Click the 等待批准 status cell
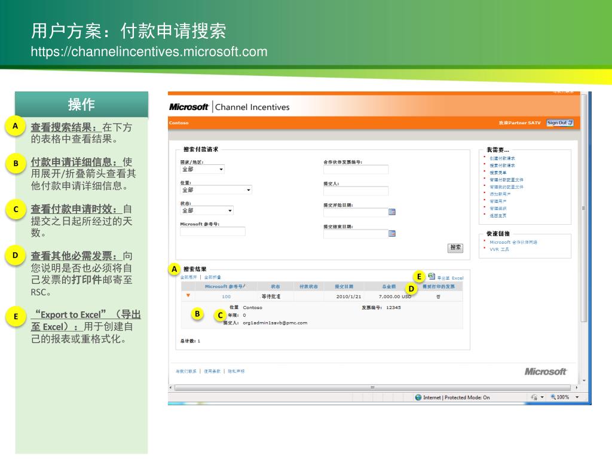The width and height of the screenshot is (612, 459). click(271, 296)
